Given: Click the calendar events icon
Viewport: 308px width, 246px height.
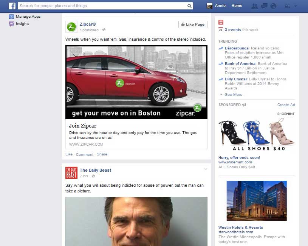Looking at the screenshot, I should pyautogui.click(x=221, y=30).
